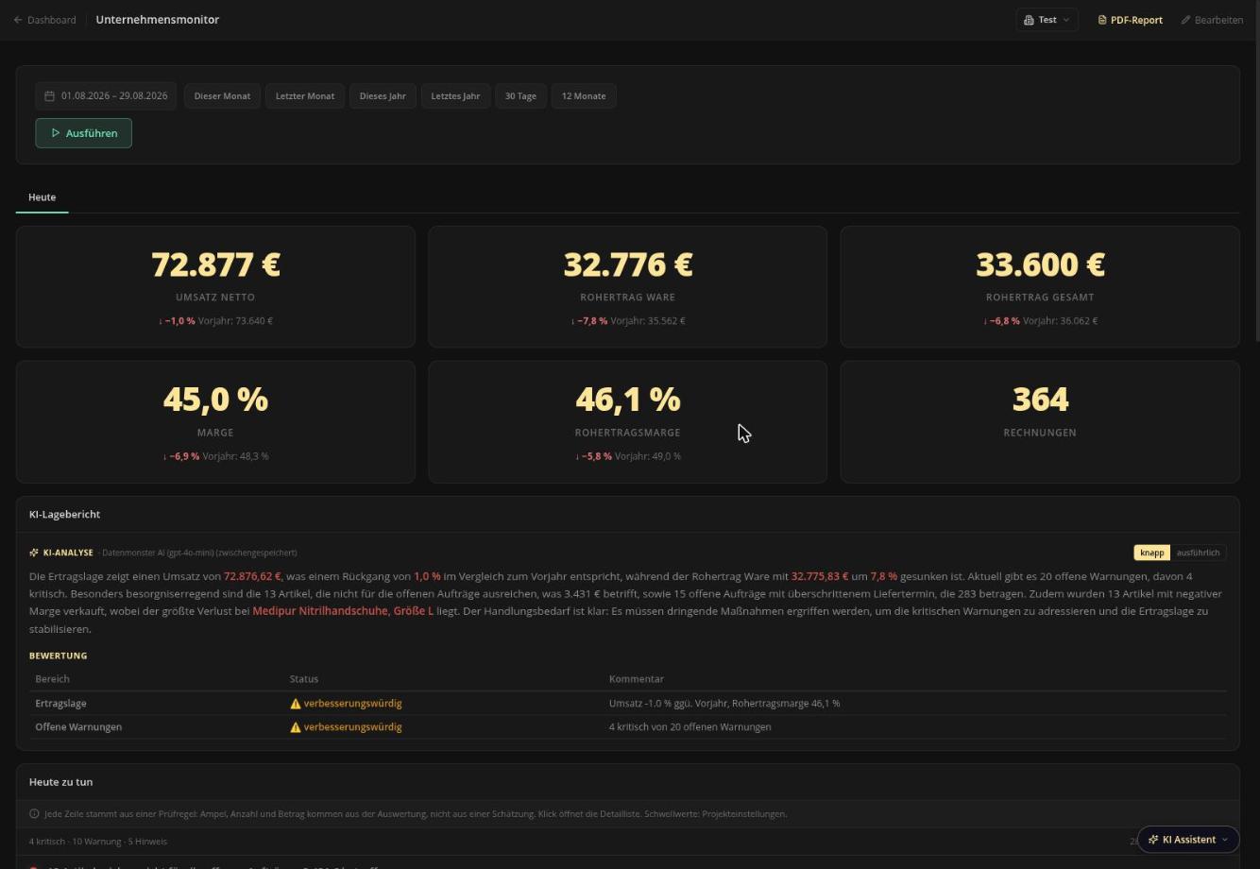Open the KI Assistent panel

point(1188,840)
